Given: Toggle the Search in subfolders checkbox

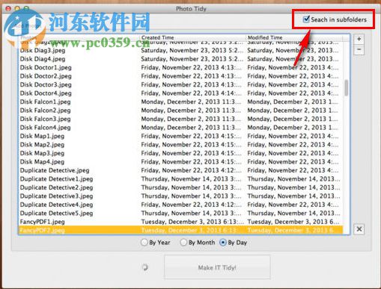Looking at the screenshot, I should (306, 19).
